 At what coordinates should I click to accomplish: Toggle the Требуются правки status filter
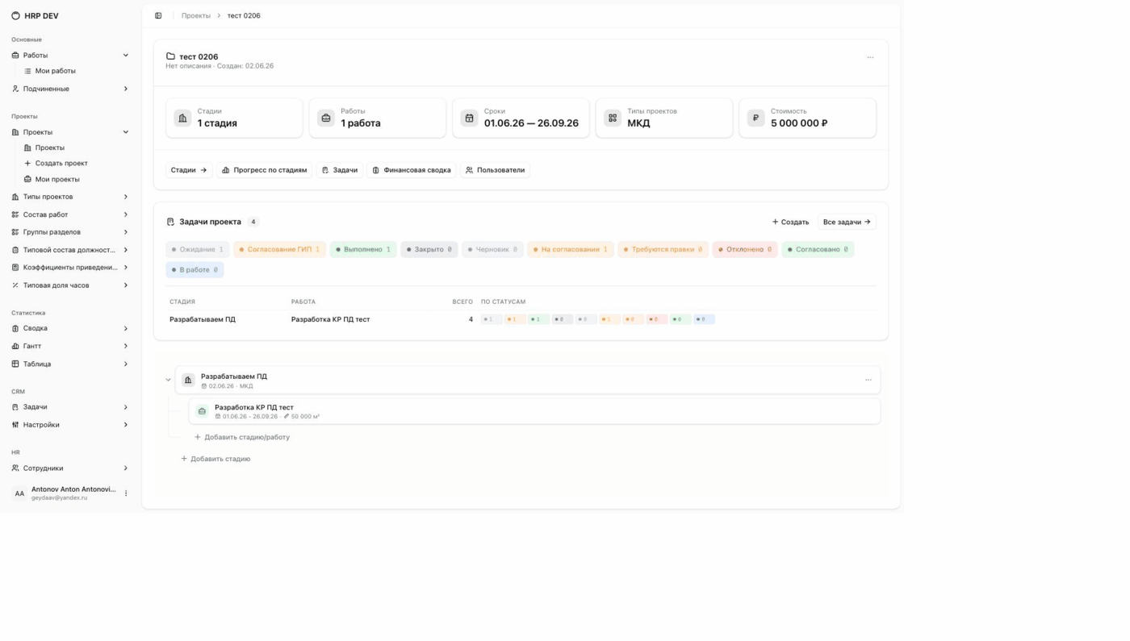tap(663, 249)
